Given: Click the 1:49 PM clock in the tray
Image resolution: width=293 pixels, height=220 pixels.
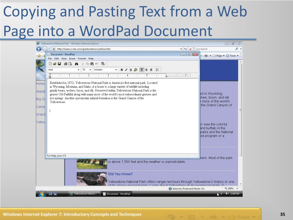Looking at the screenshot, I should 235,194.
